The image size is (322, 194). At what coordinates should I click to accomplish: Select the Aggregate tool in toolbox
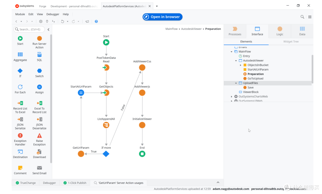pos(20,57)
